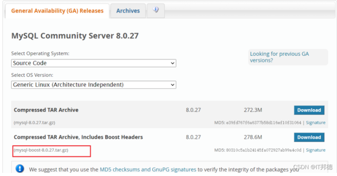Click the 'Compressed TAR Archive, Includes Boost Headers' title
The height and width of the screenshot is (176, 337).
click(78, 137)
